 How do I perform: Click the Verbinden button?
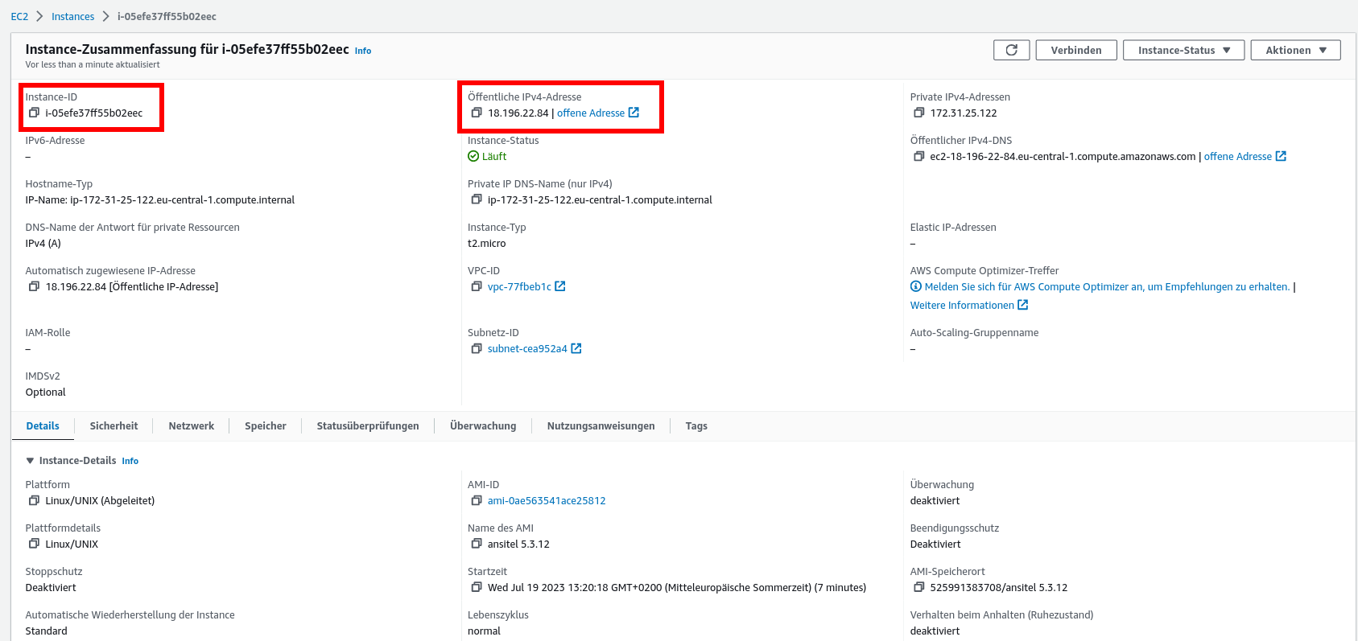pyautogui.click(x=1075, y=50)
